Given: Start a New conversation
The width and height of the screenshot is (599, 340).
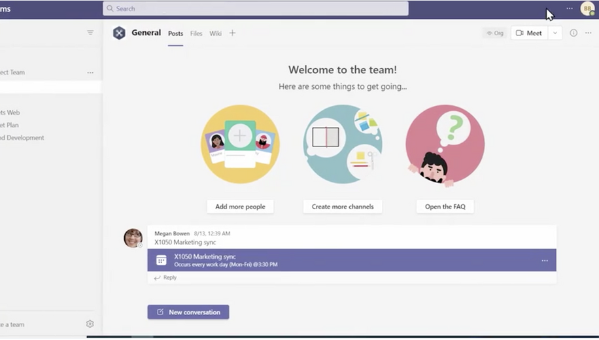Looking at the screenshot, I should click(x=188, y=312).
